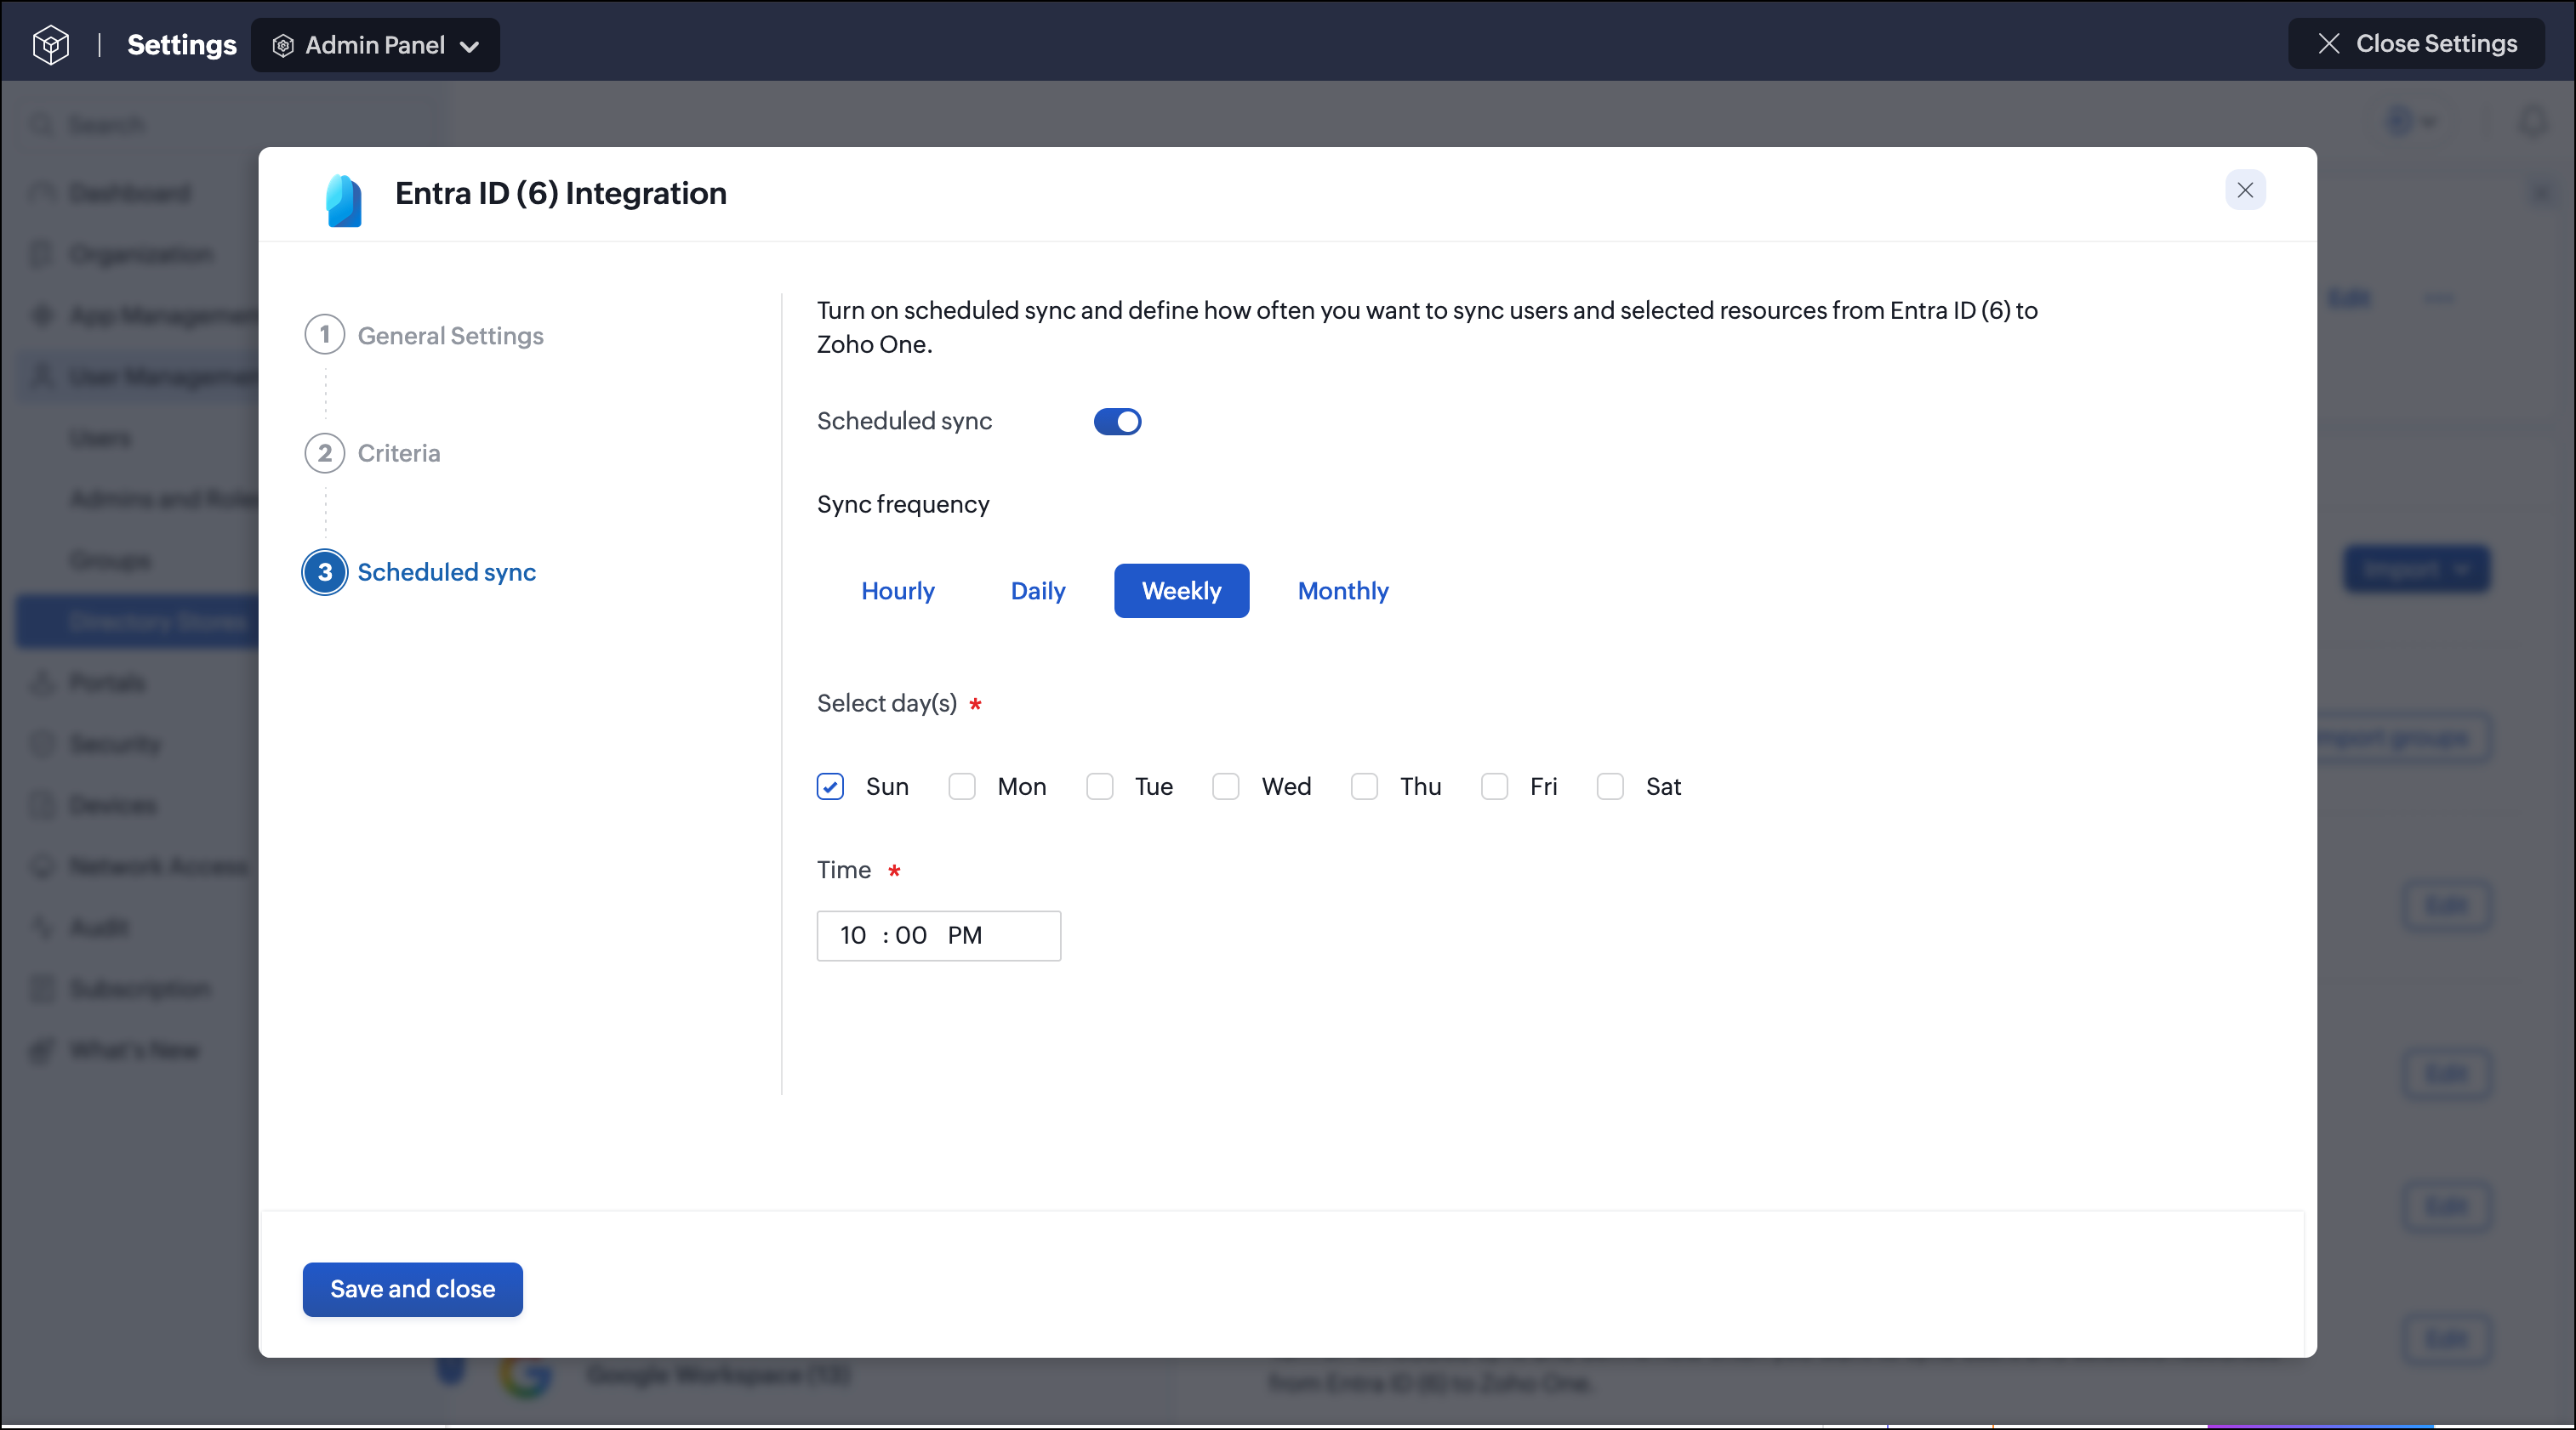
Task: Click the Entra ID (6) Integration title
Action: pyautogui.click(x=561, y=193)
